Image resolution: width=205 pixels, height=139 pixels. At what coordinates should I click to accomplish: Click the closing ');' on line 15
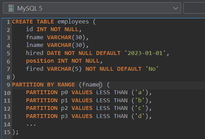click(15, 132)
